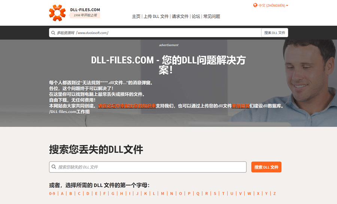337x204 pixels.
Task: Select letter J in DLL index
Action: click(137, 193)
